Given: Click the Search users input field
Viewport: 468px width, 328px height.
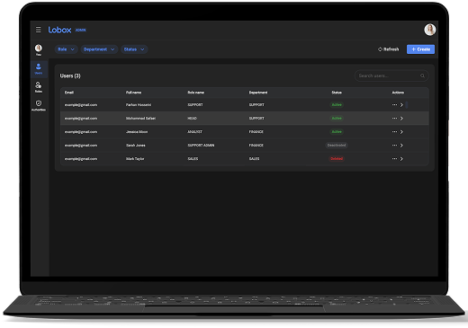Looking at the screenshot, I should [391, 75].
